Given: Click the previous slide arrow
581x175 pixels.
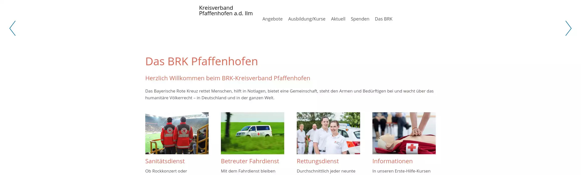Looking at the screenshot, I should [13, 28].
